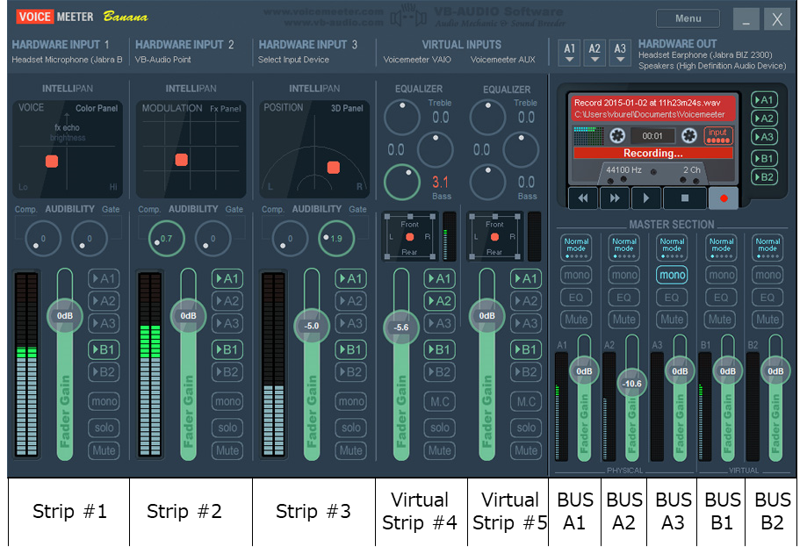Viewport: 807px width, 554px height.
Task: Route the cassette recorder to A2
Action: (x=764, y=119)
